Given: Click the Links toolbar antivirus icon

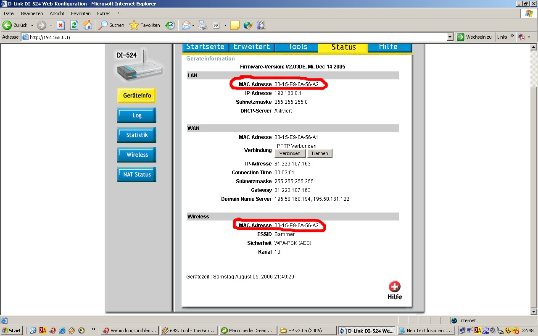Looking at the screenshot, I should pos(522,37).
